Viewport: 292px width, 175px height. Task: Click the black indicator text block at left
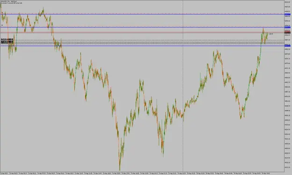coord(7,41)
